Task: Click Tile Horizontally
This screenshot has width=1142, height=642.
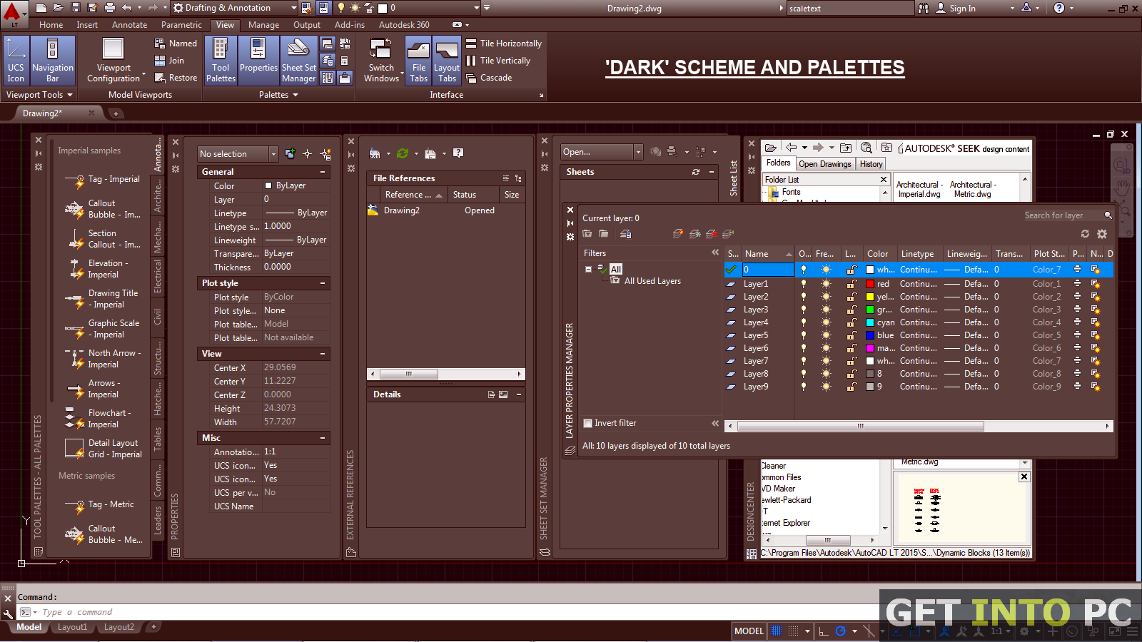Action: click(x=504, y=44)
